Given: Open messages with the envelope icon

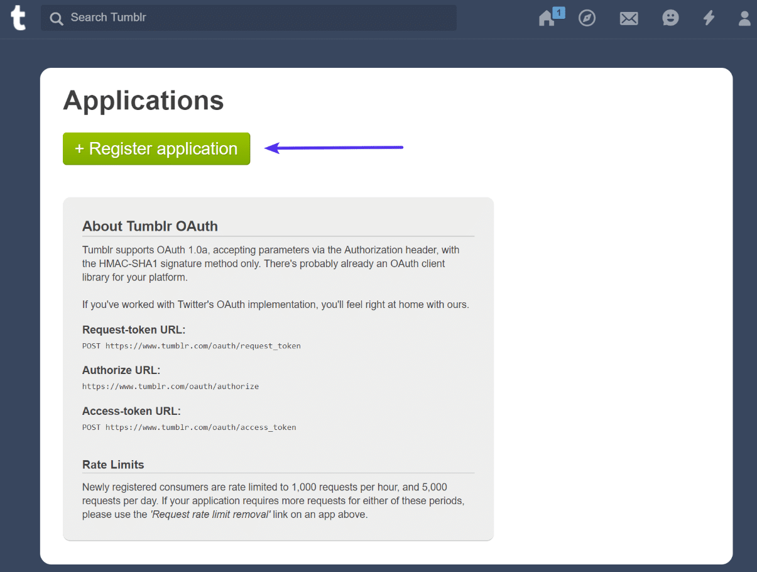Looking at the screenshot, I should coord(629,18).
